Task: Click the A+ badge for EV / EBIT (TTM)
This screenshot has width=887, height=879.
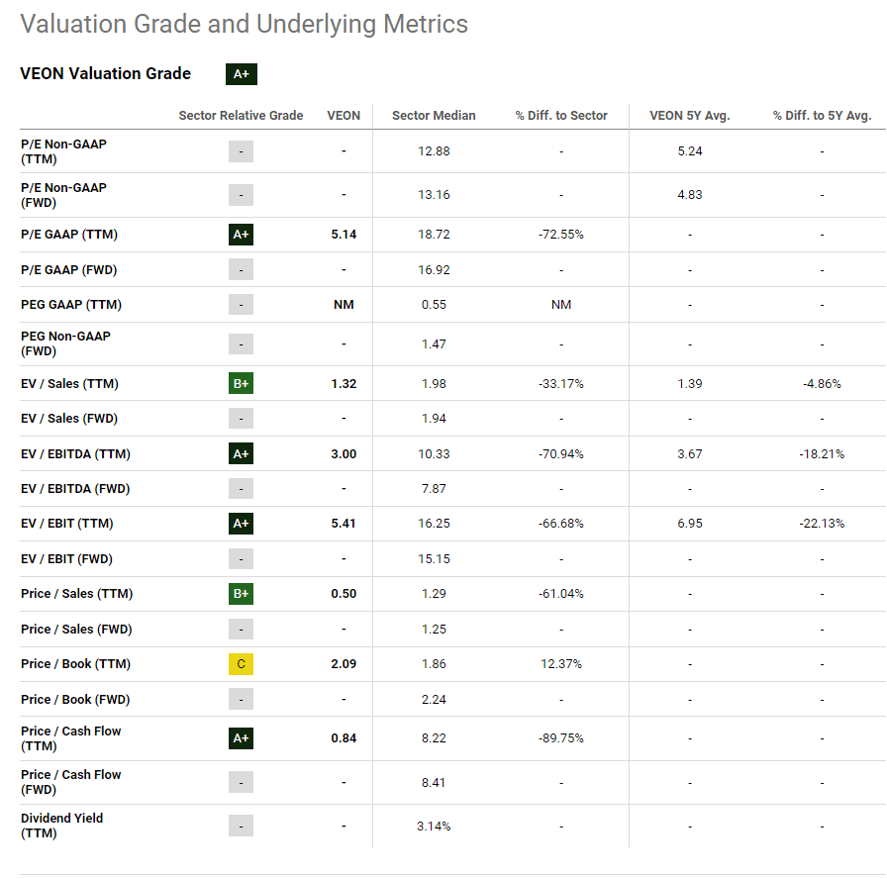Action: pyautogui.click(x=241, y=523)
